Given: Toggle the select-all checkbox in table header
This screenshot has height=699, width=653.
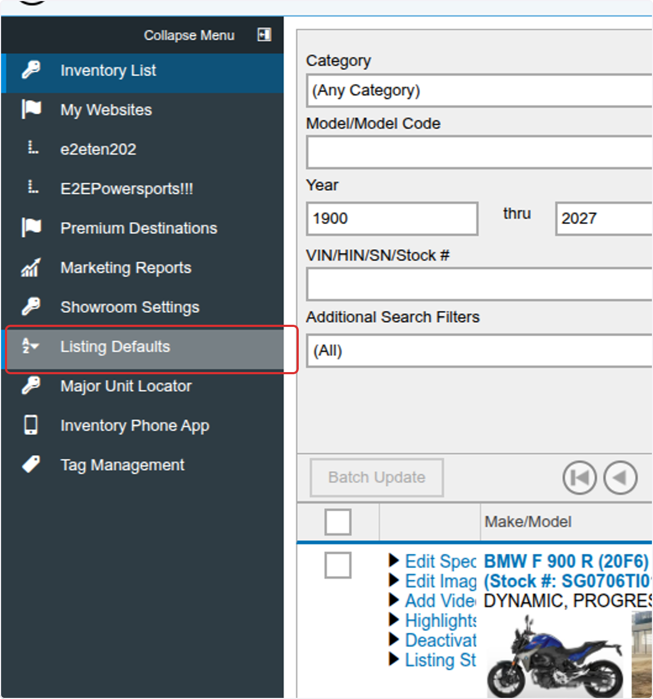Looking at the screenshot, I should (337, 522).
